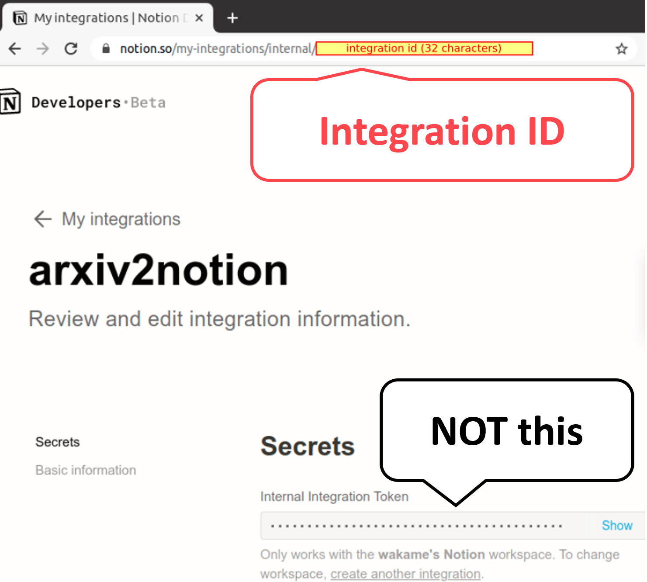Click the Secrets section heading
647x582 pixels.
[308, 446]
